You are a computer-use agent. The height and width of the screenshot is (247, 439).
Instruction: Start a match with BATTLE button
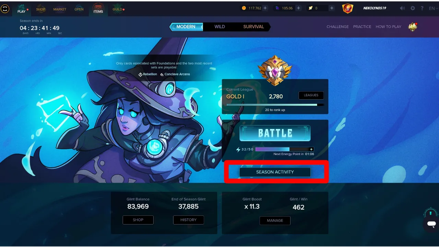tap(275, 133)
